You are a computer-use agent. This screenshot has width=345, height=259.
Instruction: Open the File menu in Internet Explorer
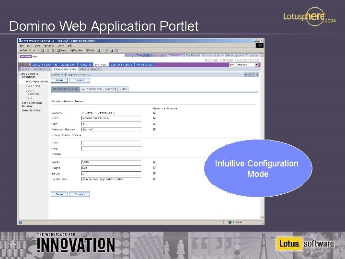click(x=22, y=46)
